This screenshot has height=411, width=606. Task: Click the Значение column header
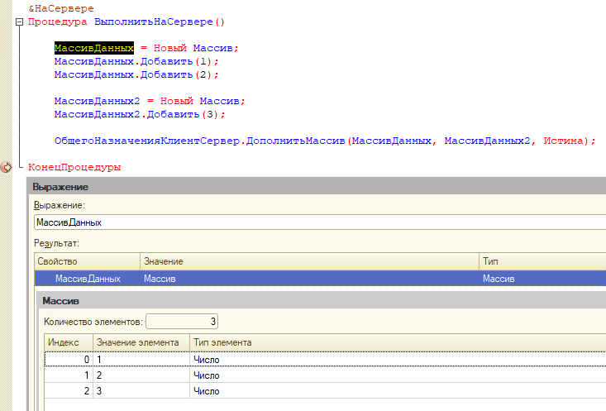pos(308,261)
